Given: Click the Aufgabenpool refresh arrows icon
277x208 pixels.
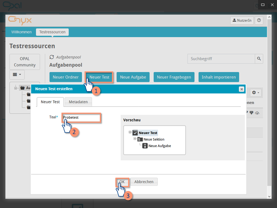Looking at the screenshot, I should [52, 57].
